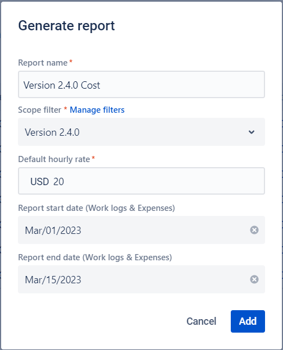Click the Report end date label
283x350 pixels.
(x=95, y=257)
